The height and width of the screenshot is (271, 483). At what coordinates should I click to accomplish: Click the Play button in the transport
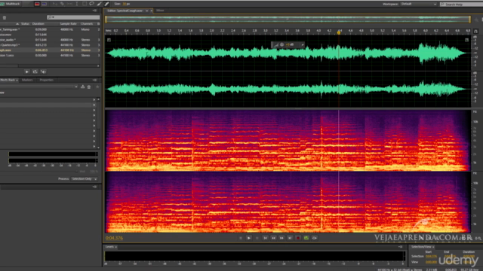pos(249,238)
